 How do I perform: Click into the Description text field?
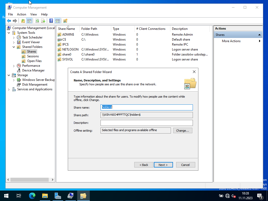point(147,123)
